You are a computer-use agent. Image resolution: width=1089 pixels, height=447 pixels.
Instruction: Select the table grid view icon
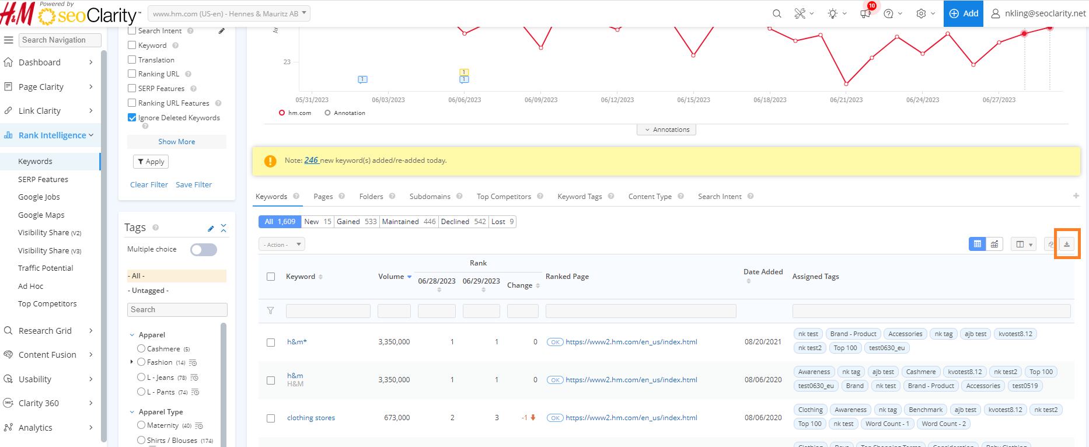tap(977, 245)
